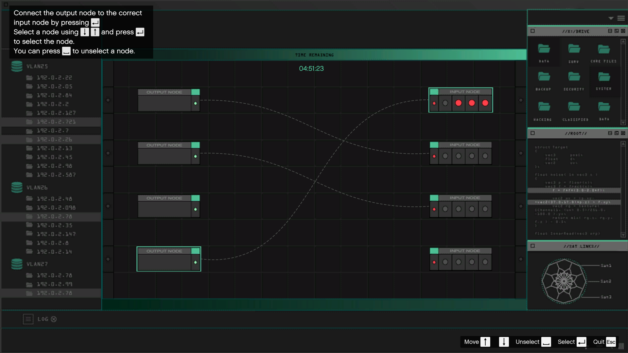Select tree row 192.0.2.45
The height and width of the screenshot is (353, 628).
tap(51, 157)
